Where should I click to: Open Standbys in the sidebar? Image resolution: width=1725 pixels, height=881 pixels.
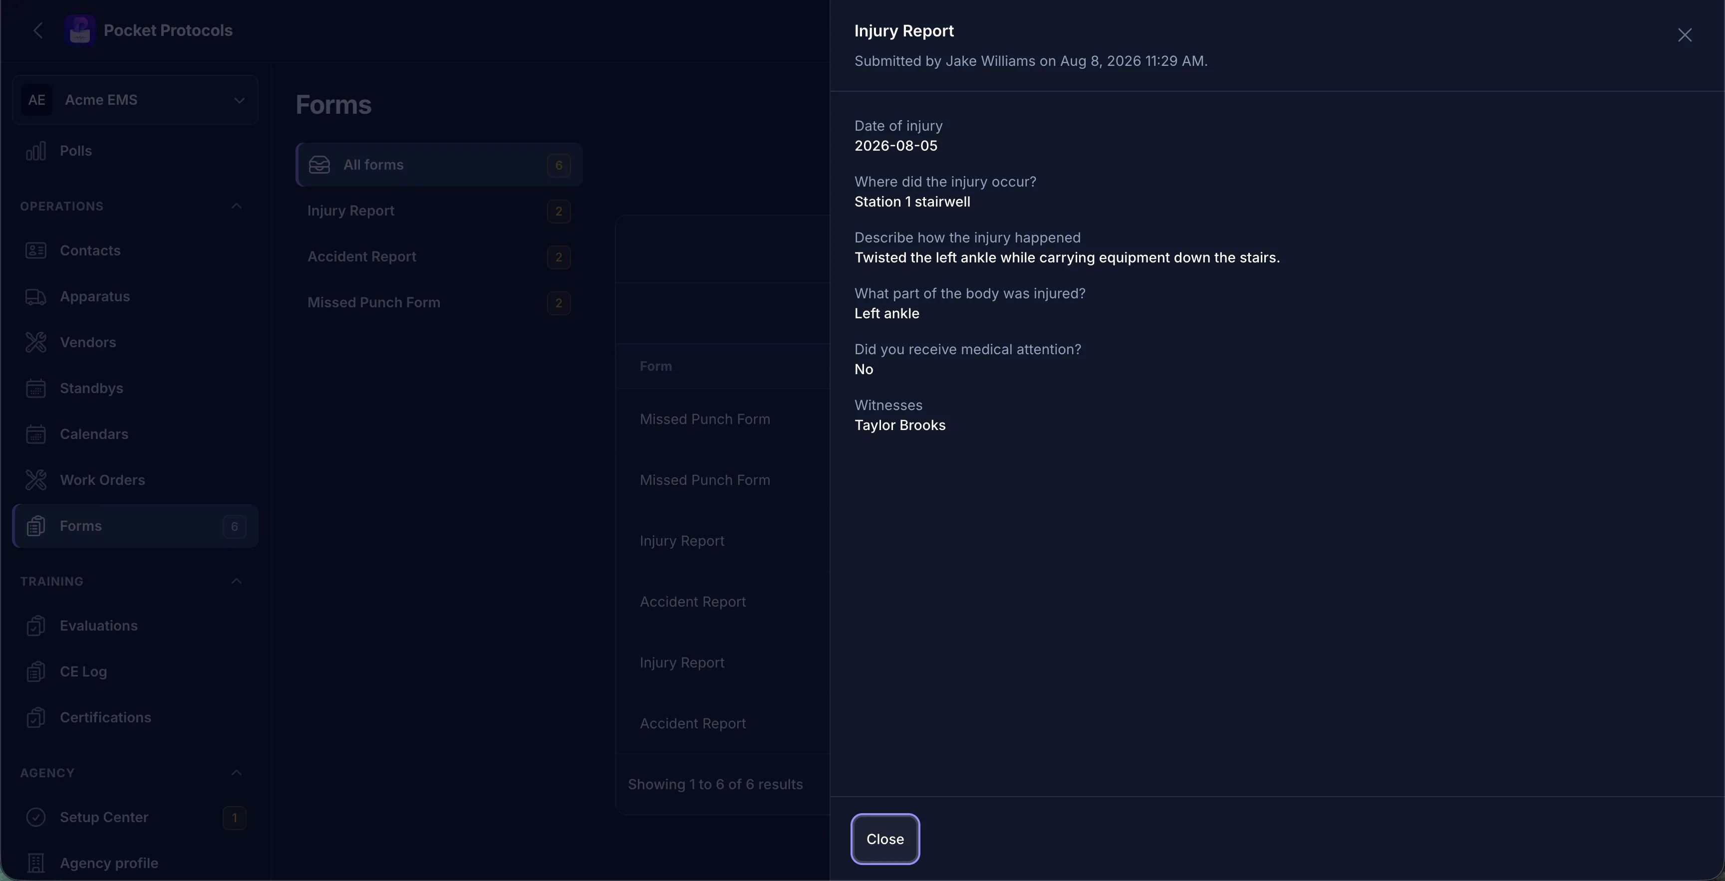pos(135,388)
